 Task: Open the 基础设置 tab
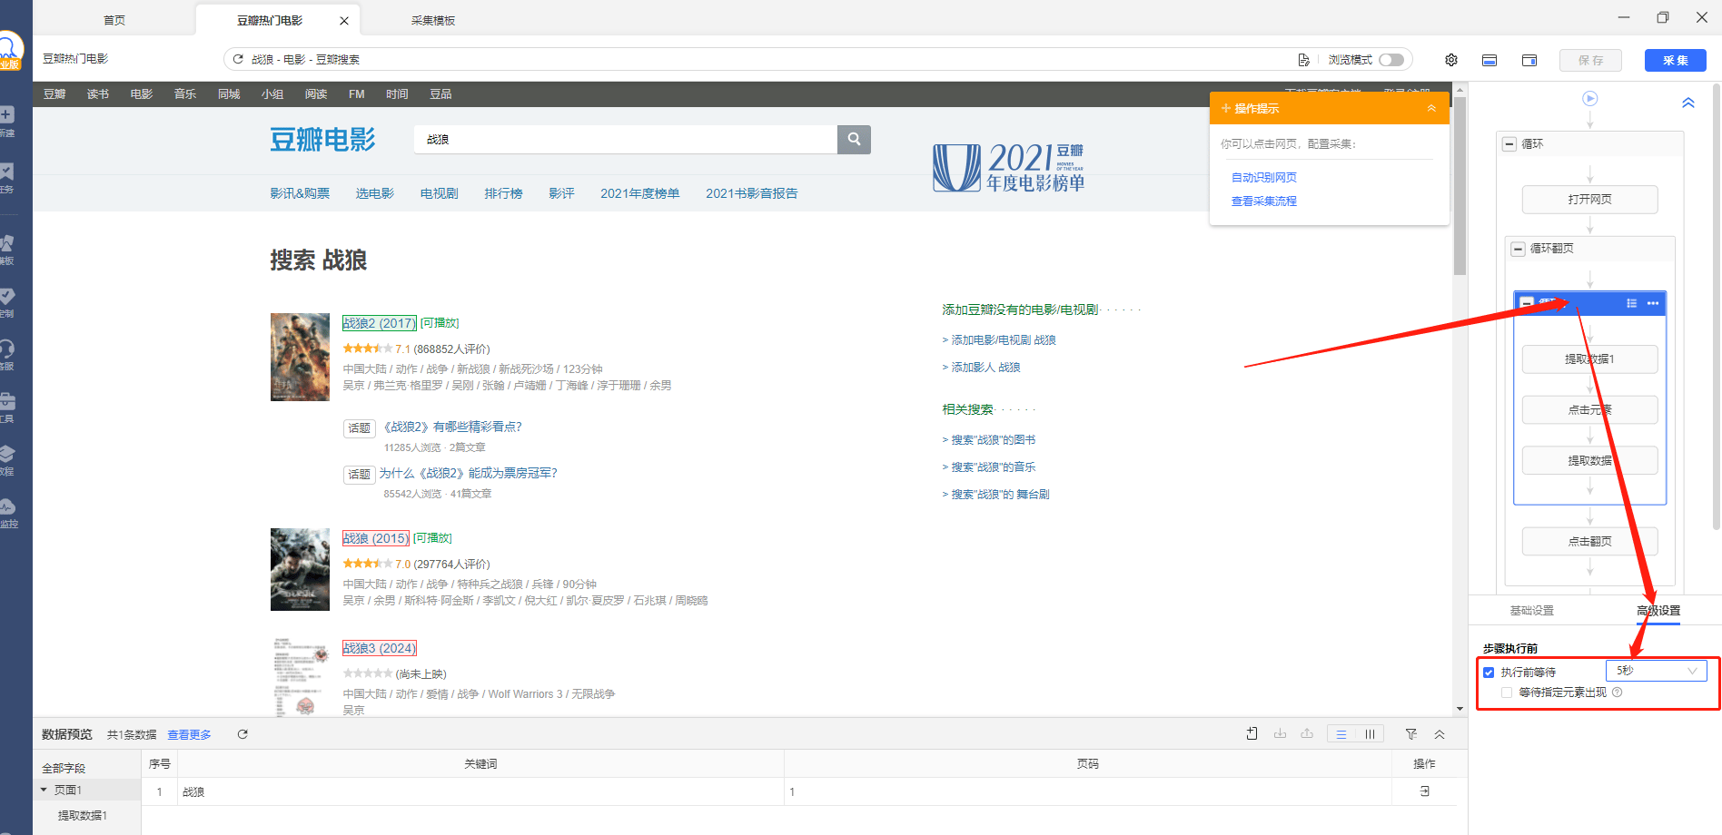coord(1531,611)
